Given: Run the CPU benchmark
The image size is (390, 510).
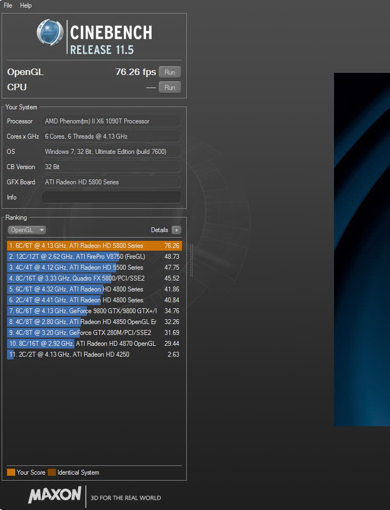Looking at the screenshot, I should pos(169,87).
